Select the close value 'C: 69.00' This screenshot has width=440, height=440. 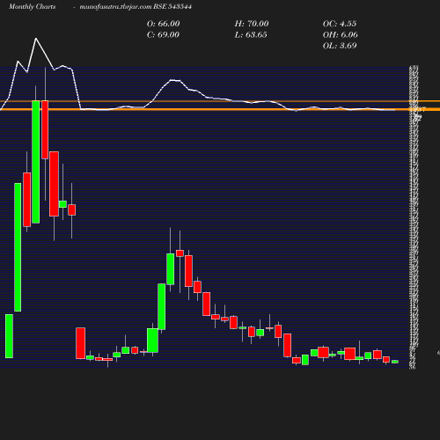click(x=163, y=34)
